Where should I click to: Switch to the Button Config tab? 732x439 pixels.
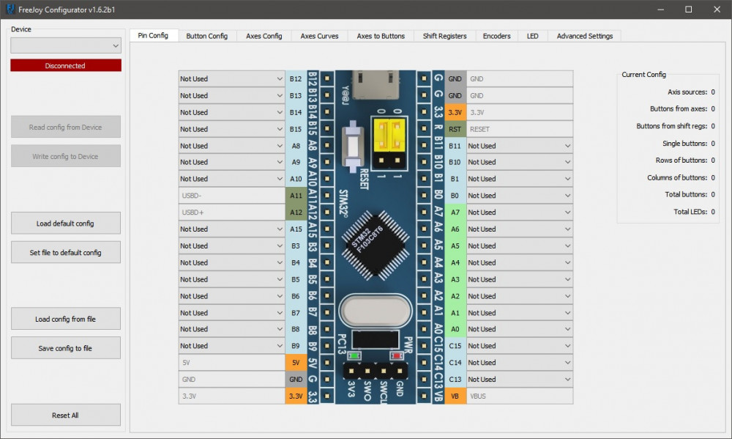(207, 36)
